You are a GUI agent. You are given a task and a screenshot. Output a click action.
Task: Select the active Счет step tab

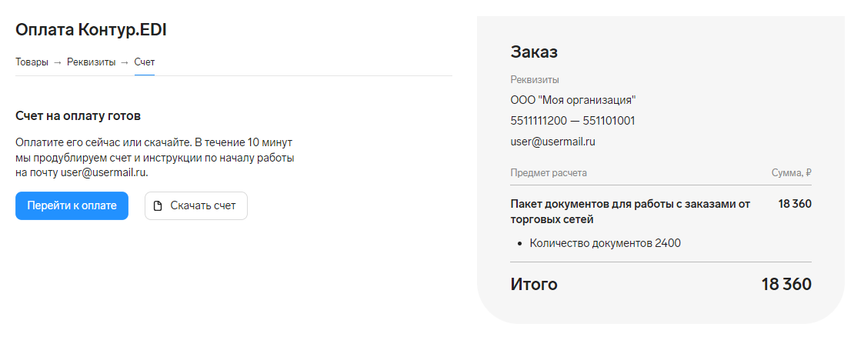pos(145,62)
